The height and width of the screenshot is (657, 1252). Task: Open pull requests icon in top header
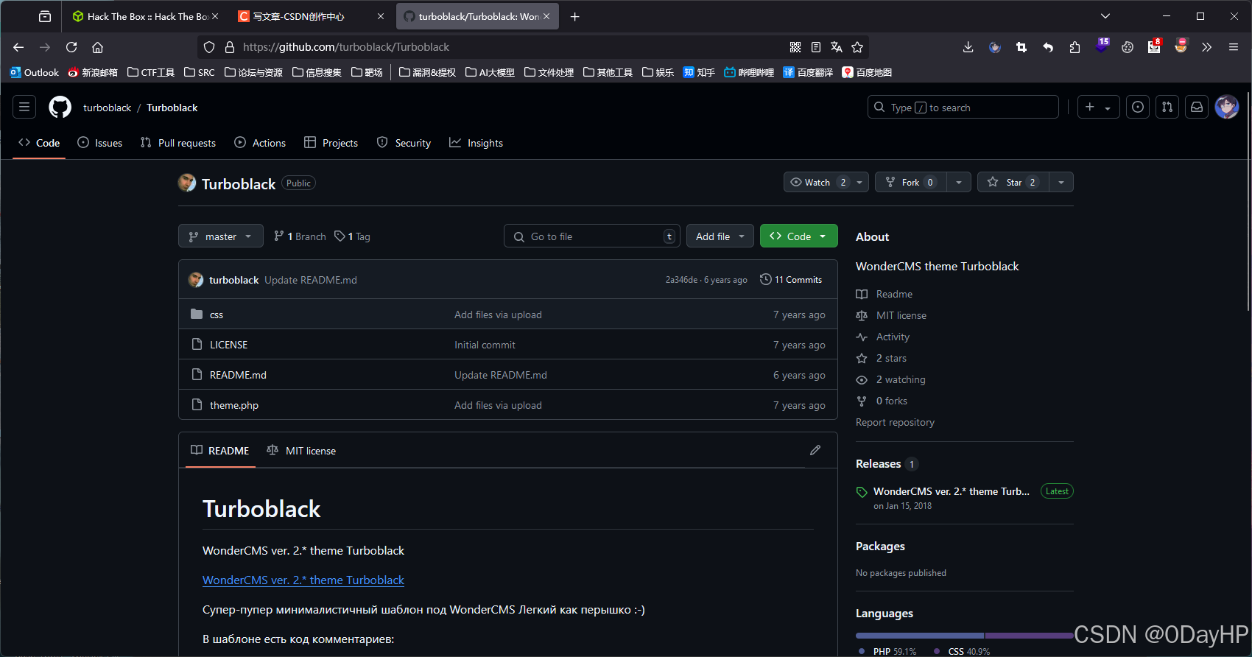[x=1167, y=107]
